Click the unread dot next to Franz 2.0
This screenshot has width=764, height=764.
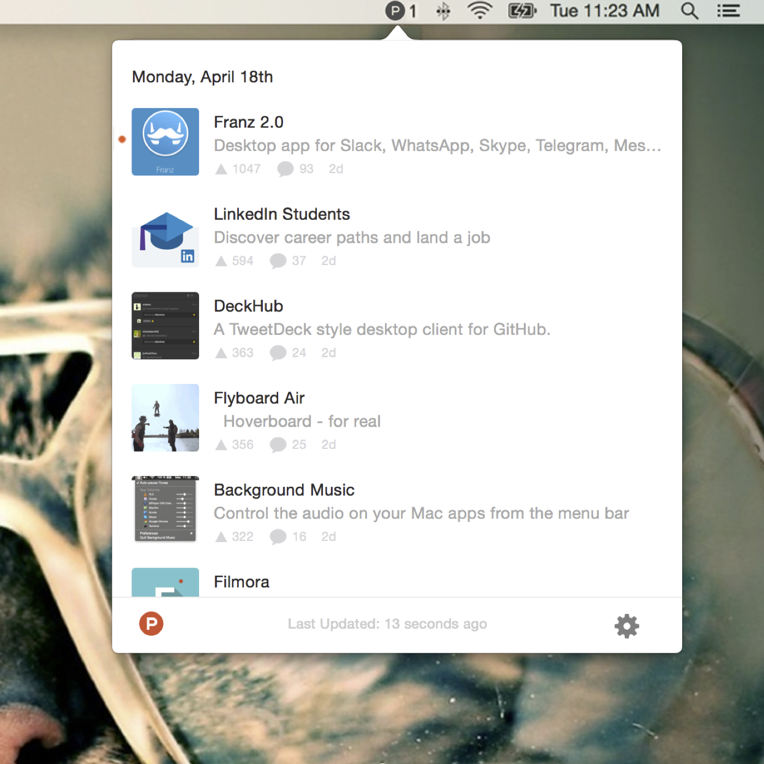coord(121,139)
